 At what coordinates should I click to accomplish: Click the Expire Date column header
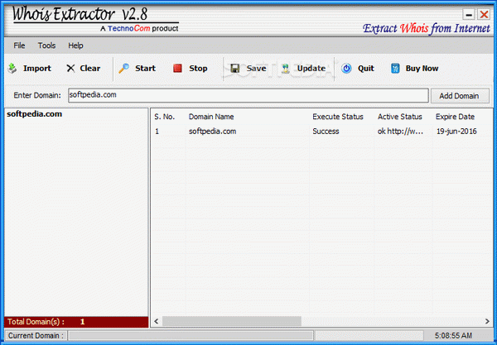[455, 117]
